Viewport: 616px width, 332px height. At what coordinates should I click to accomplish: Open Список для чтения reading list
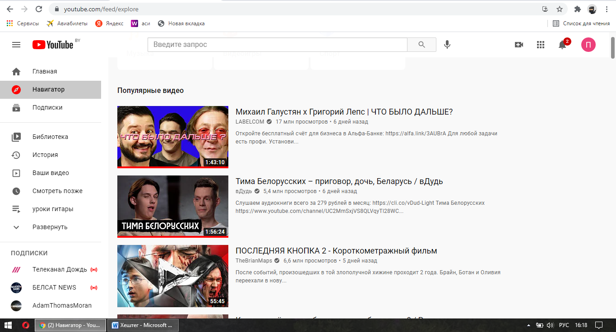[581, 23]
